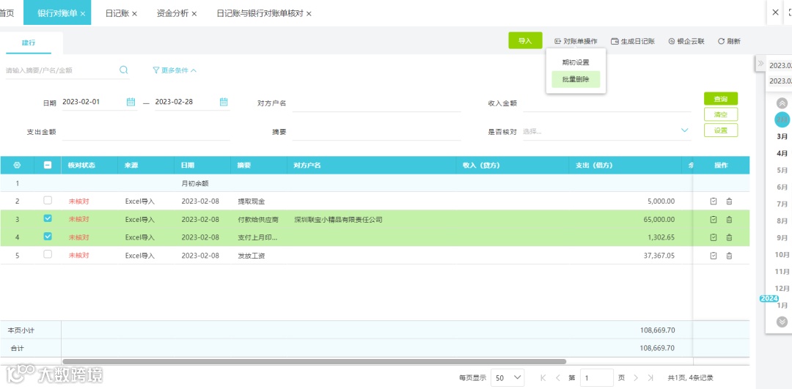Close the 日记账 tab

(134, 14)
